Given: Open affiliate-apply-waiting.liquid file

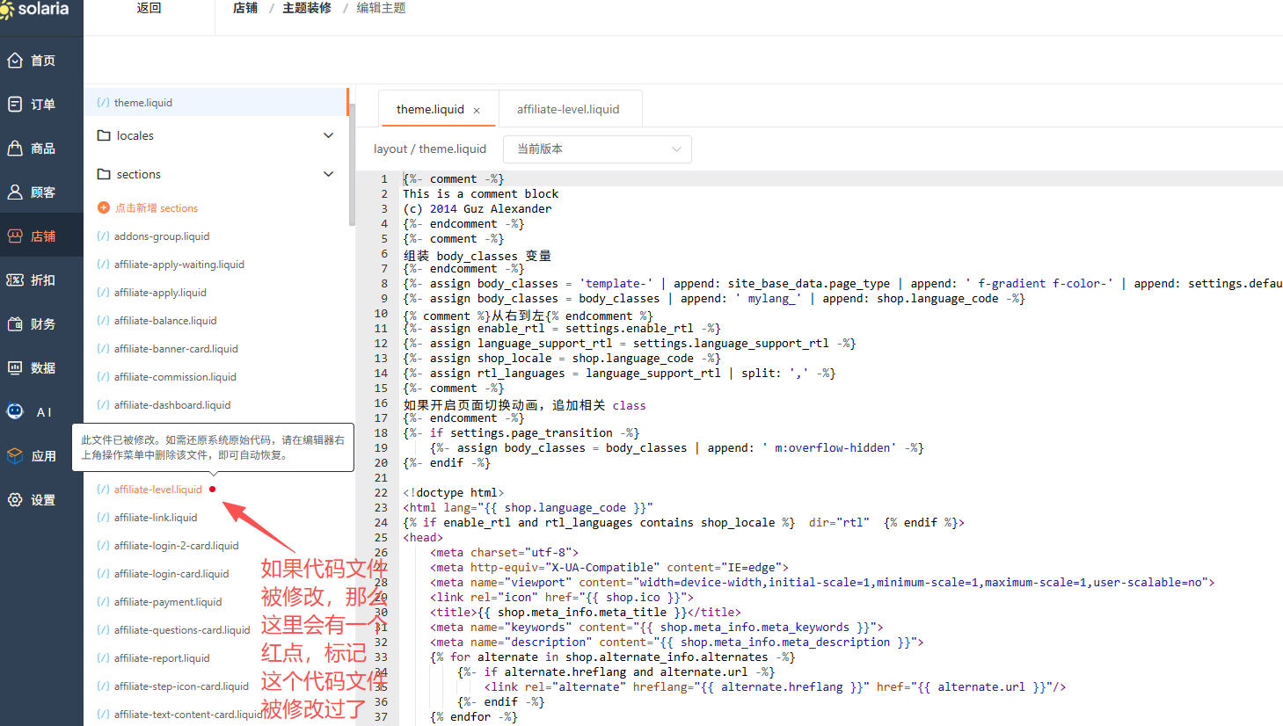Looking at the screenshot, I should (179, 265).
